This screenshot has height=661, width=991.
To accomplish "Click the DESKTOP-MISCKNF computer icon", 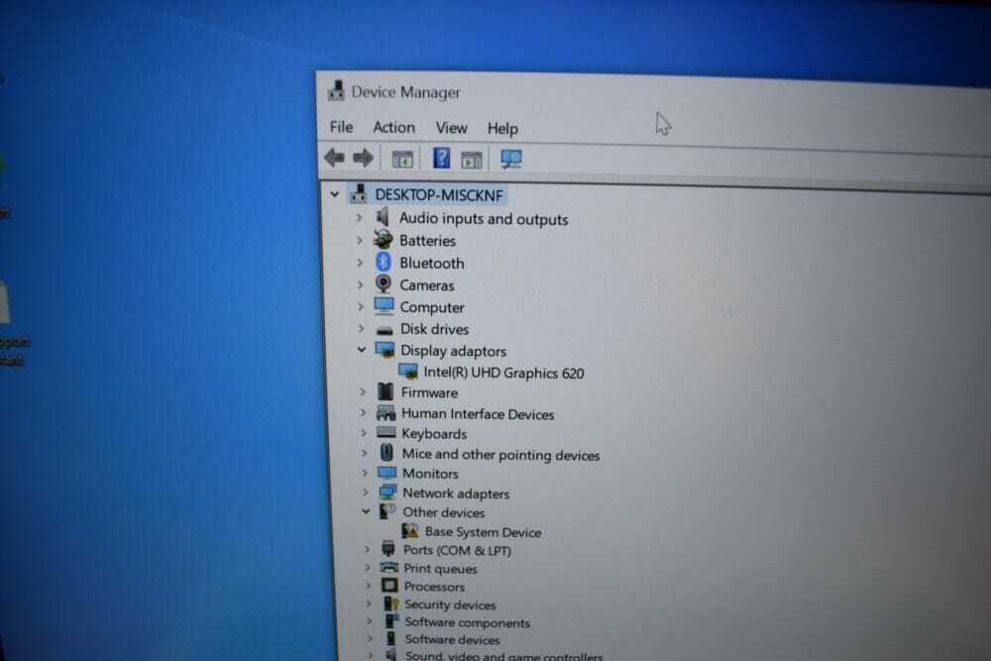I will [359, 193].
